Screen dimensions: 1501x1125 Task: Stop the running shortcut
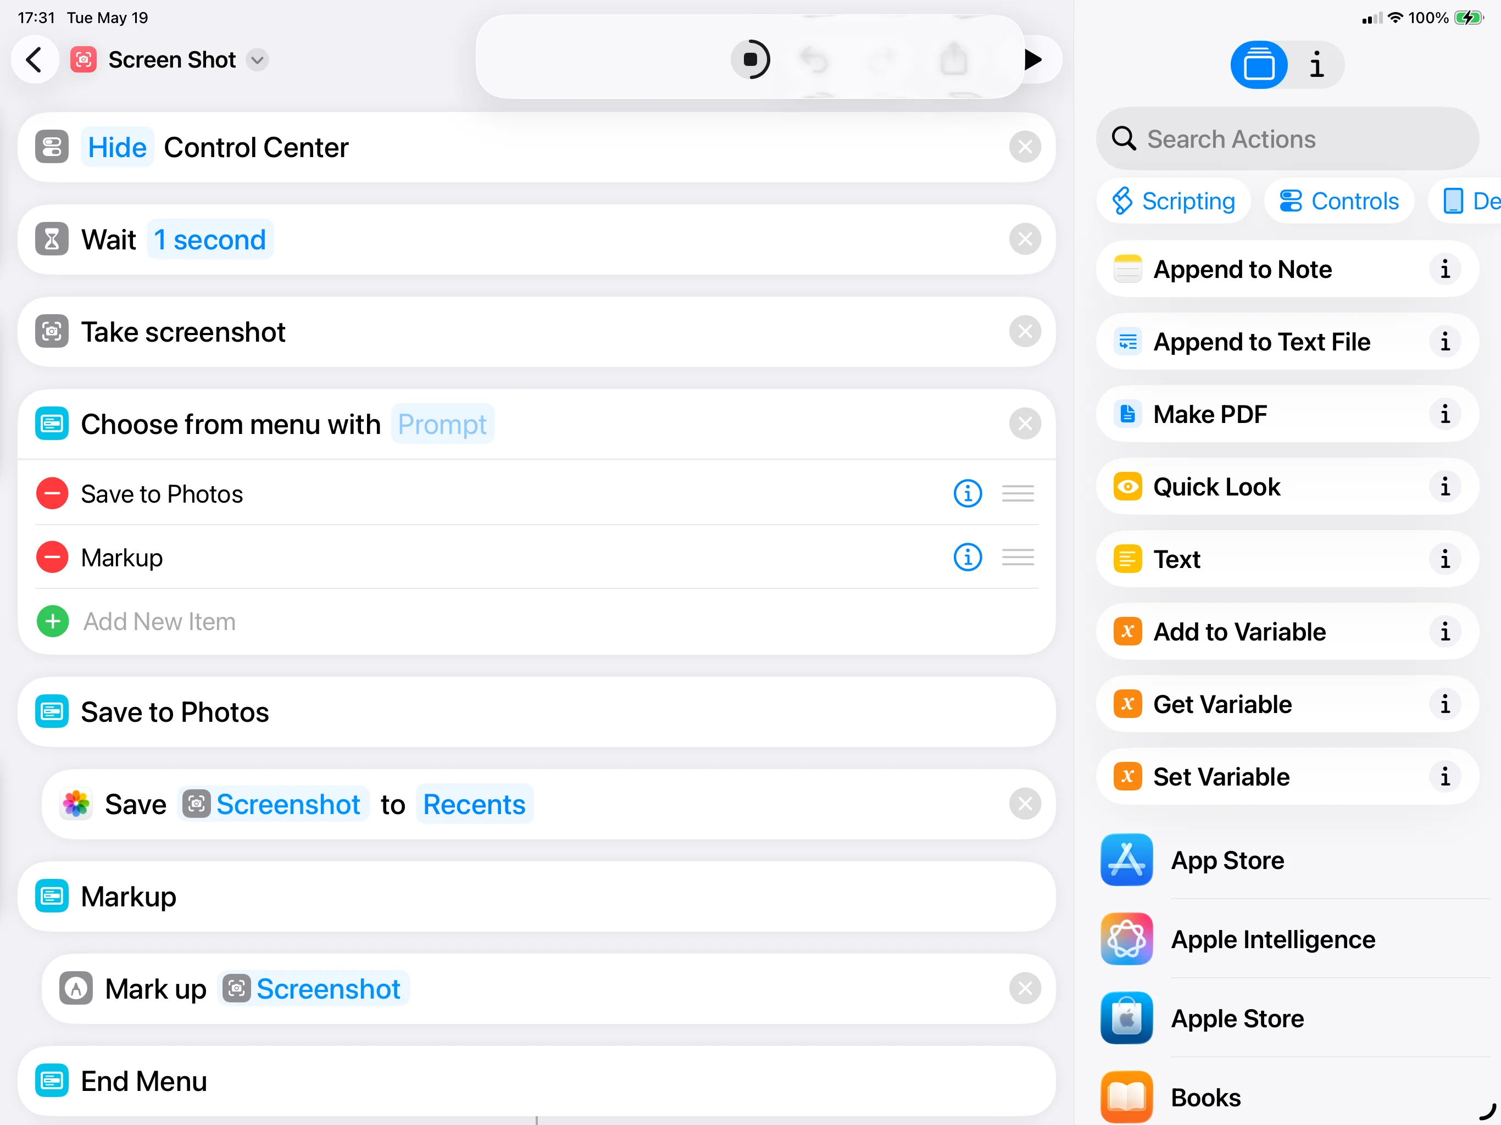coord(750,60)
